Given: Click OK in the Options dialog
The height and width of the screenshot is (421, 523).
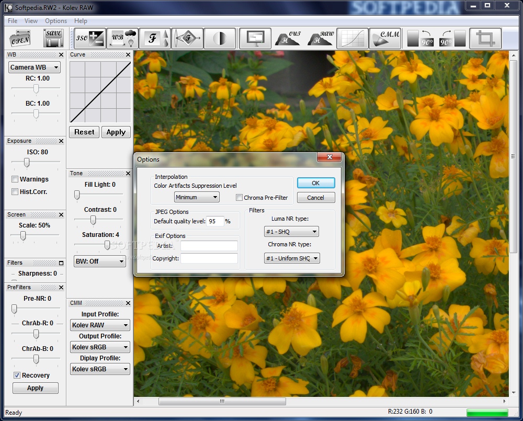Looking at the screenshot, I should tap(316, 183).
